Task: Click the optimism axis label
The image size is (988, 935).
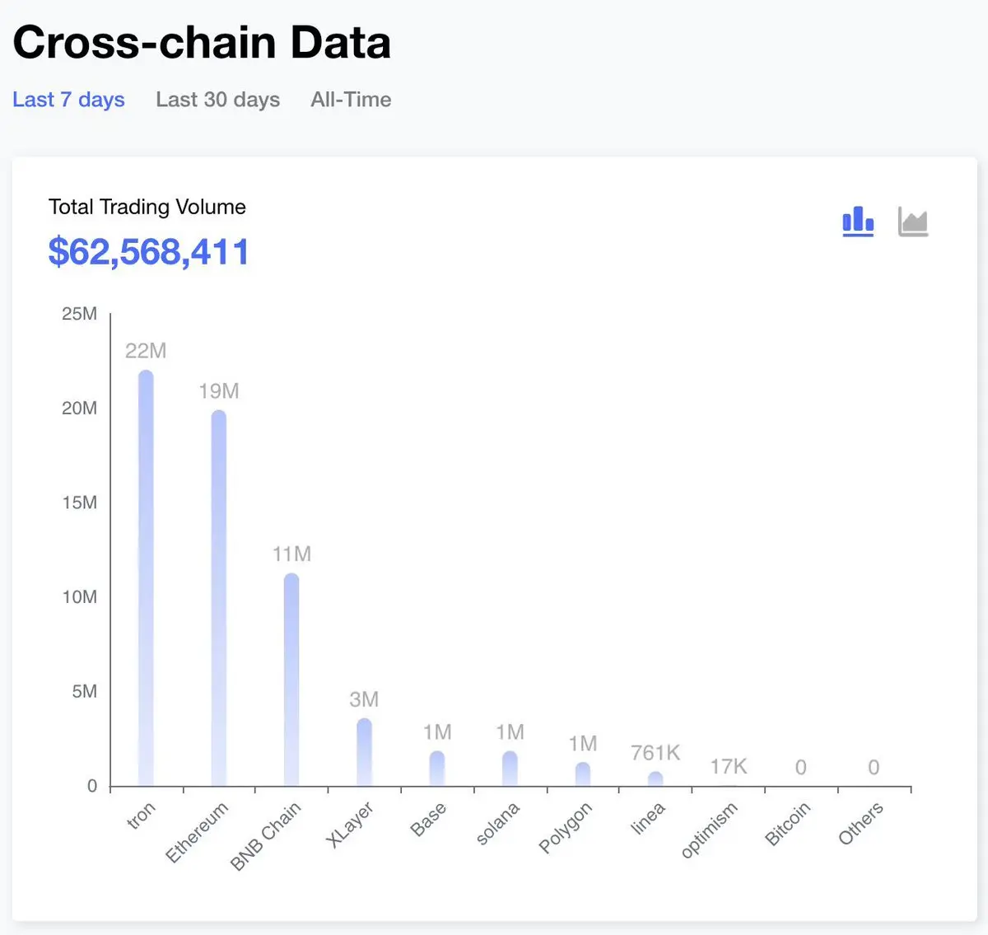Action: click(x=709, y=830)
